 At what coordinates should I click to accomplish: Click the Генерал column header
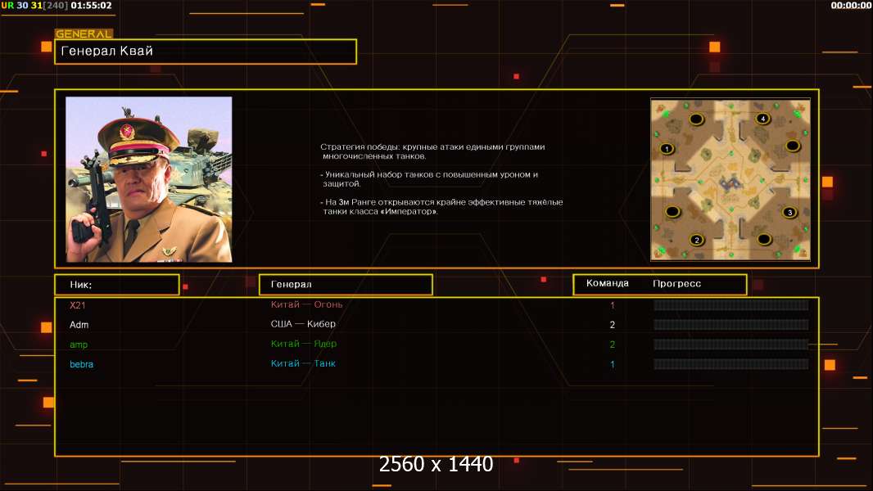tap(345, 285)
